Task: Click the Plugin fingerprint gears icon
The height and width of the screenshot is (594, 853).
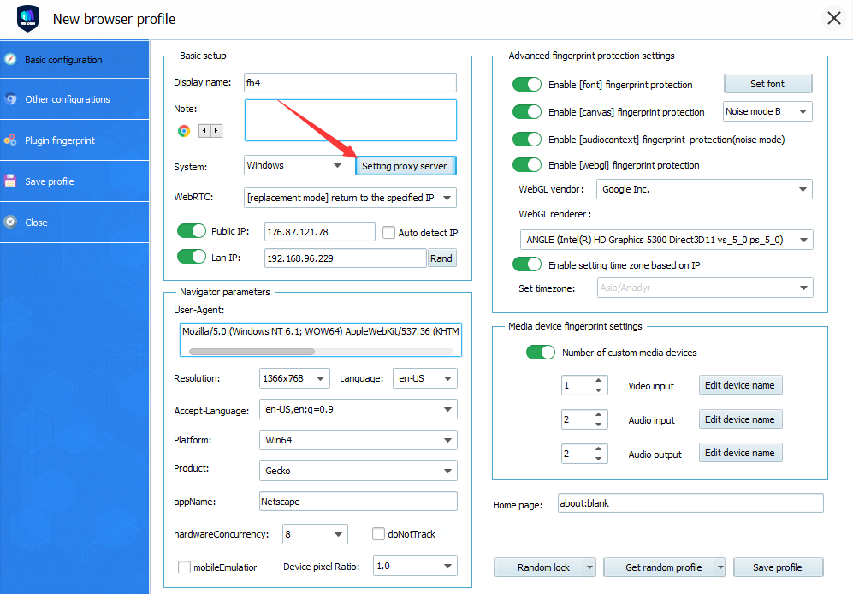Action: 10,140
